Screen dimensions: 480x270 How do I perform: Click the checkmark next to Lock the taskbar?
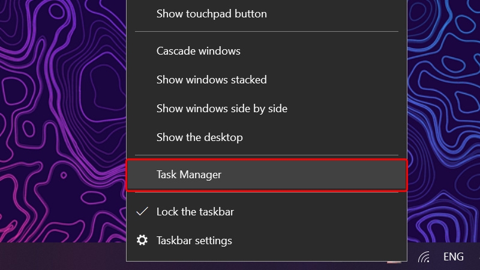pyautogui.click(x=142, y=212)
